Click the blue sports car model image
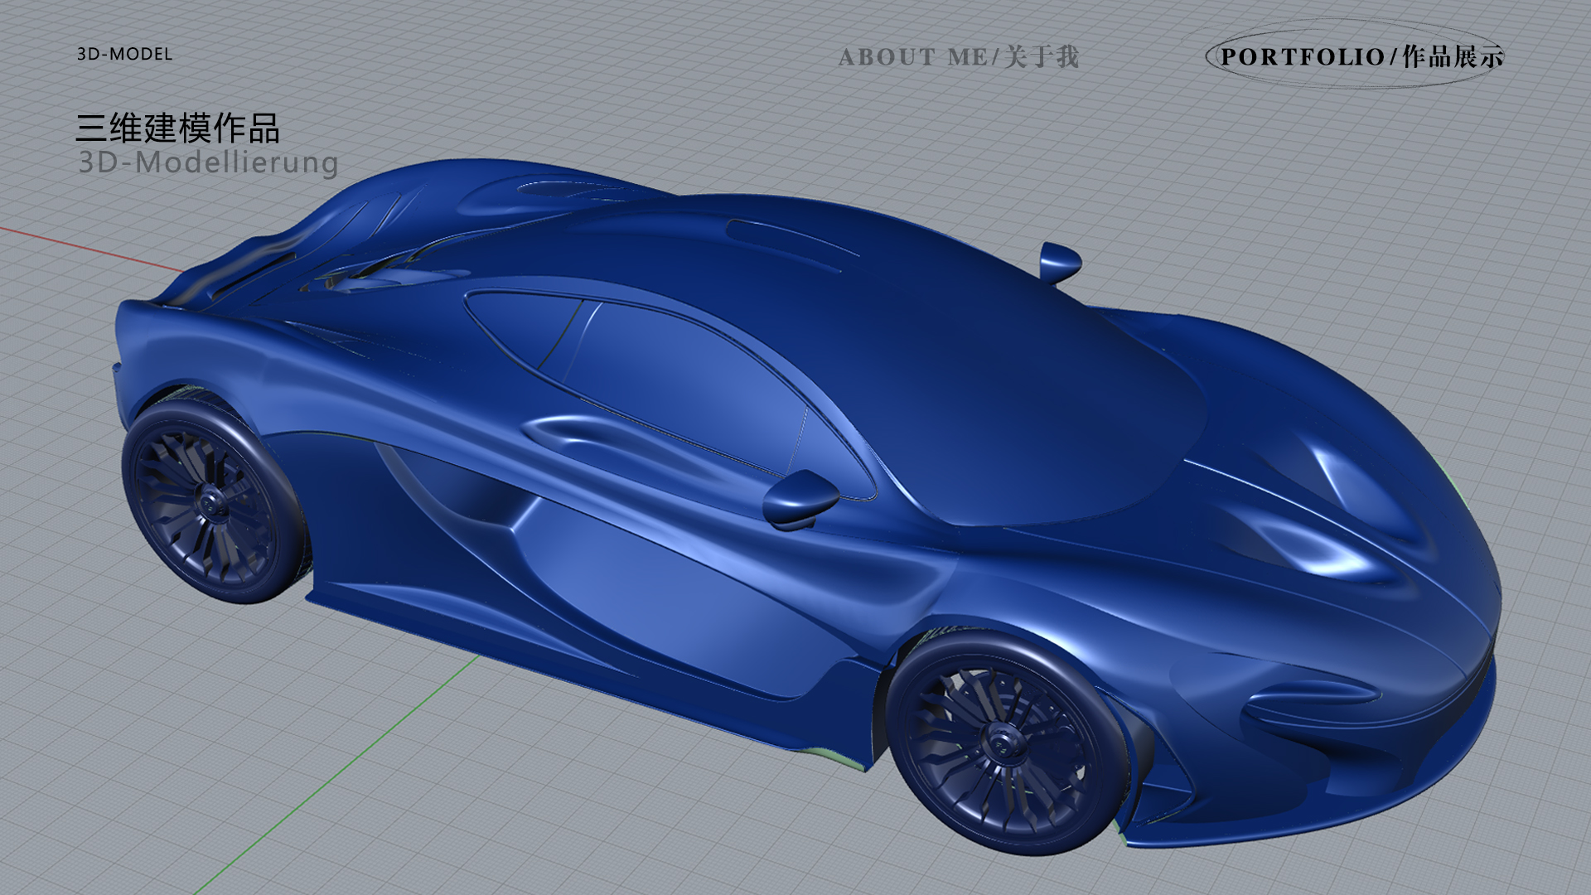Image resolution: width=1591 pixels, height=895 pixels. click(808, 506)
